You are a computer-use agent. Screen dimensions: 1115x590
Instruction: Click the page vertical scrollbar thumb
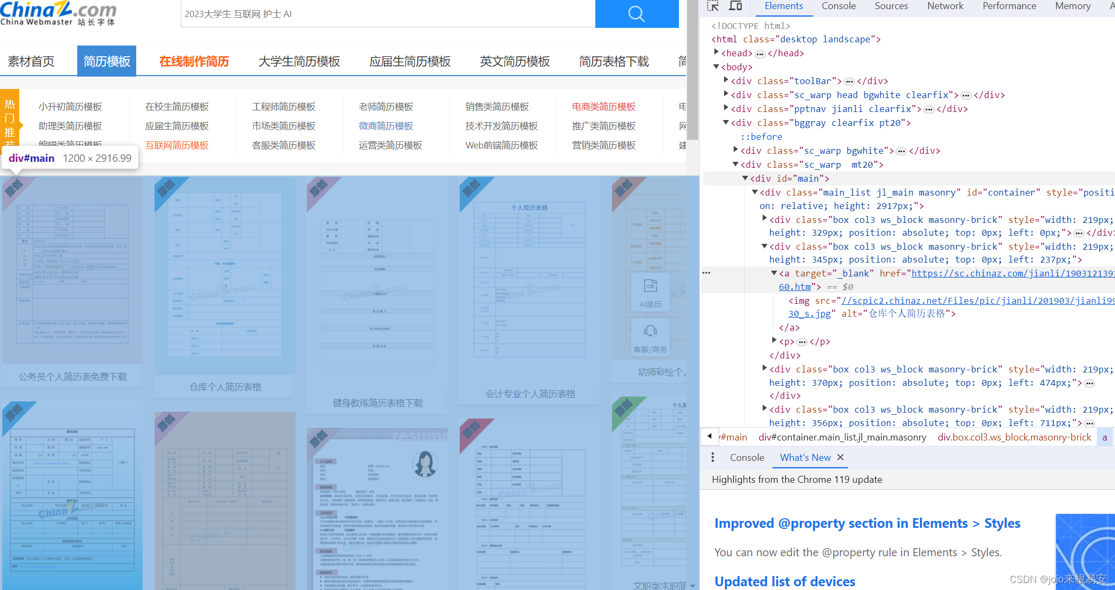click(692, 70)
